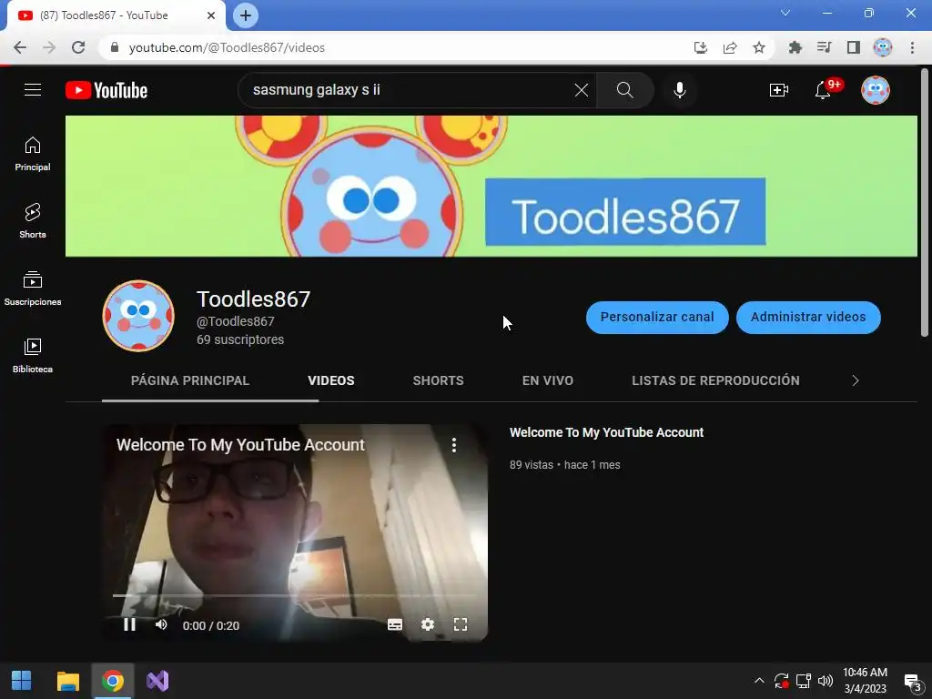This screenshot has height=699, width=932.
Task: Click the URL address bar
Action: tap(392, 47)
